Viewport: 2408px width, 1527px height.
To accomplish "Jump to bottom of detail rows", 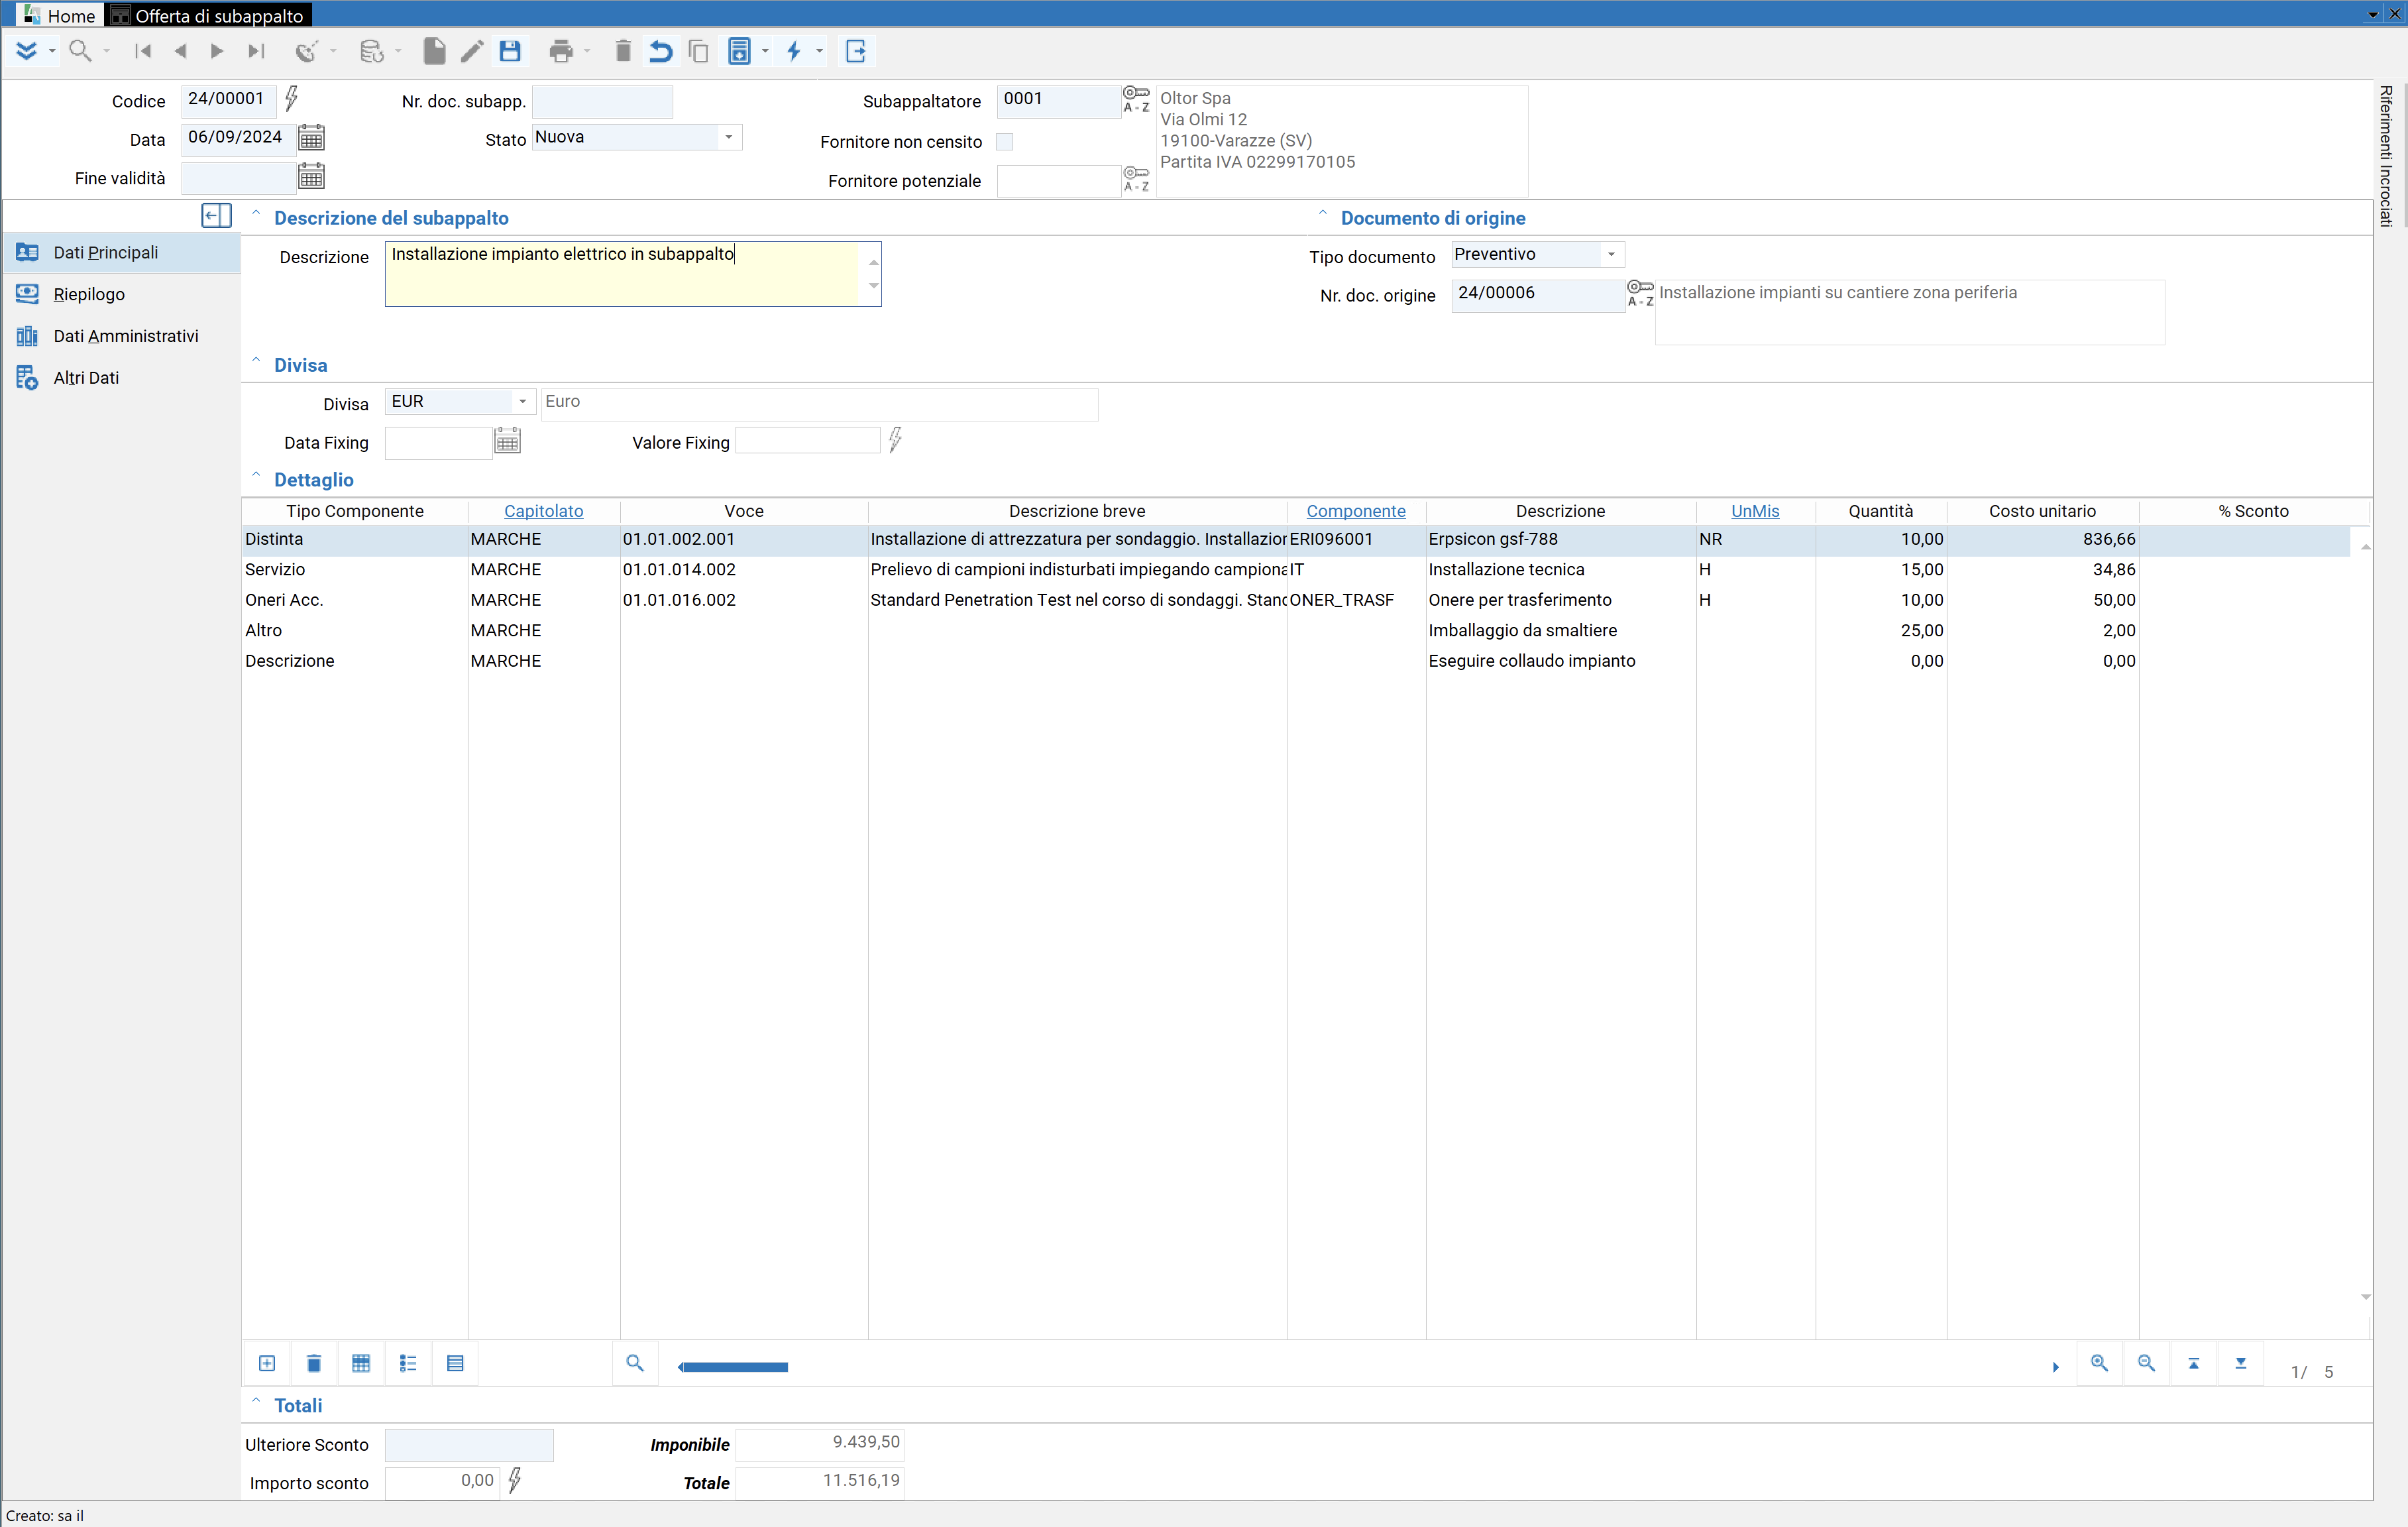I will (2240, 1364).
